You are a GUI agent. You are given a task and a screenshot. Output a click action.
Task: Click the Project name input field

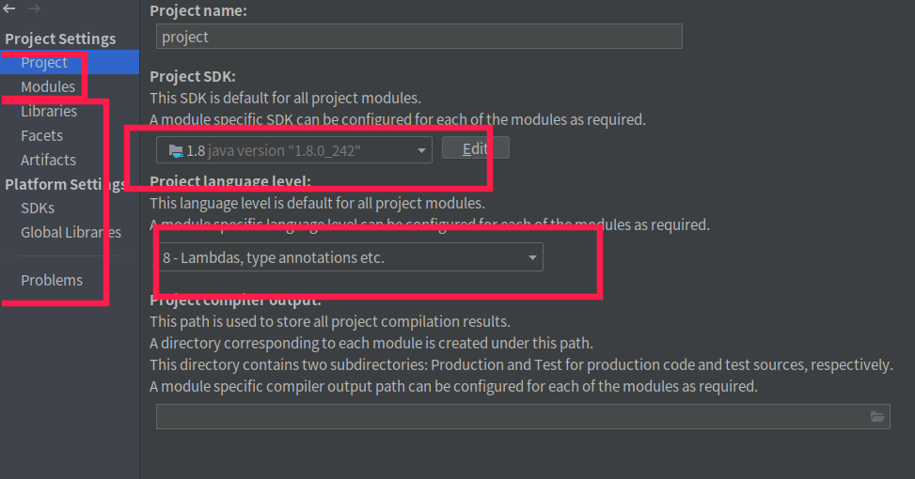tap(419, 37)
